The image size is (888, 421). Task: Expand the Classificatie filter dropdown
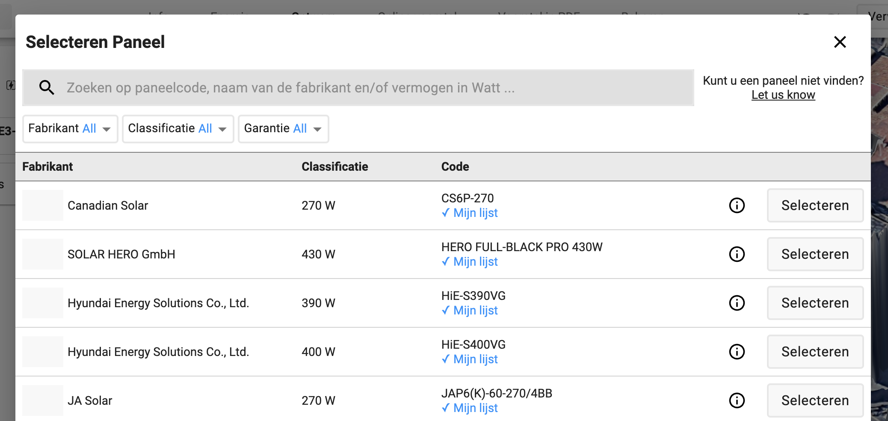pos(178,128)
